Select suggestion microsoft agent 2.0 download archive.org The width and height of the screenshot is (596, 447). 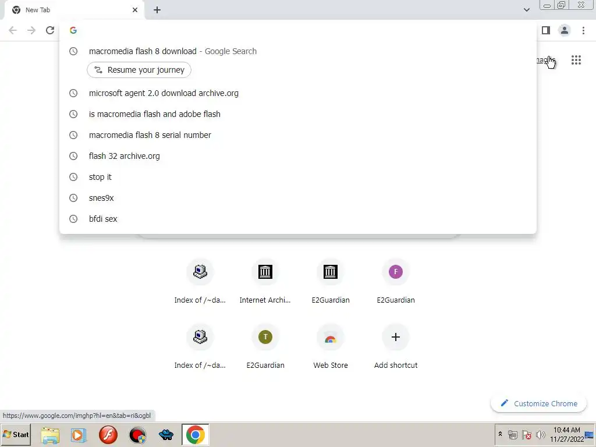298,93
